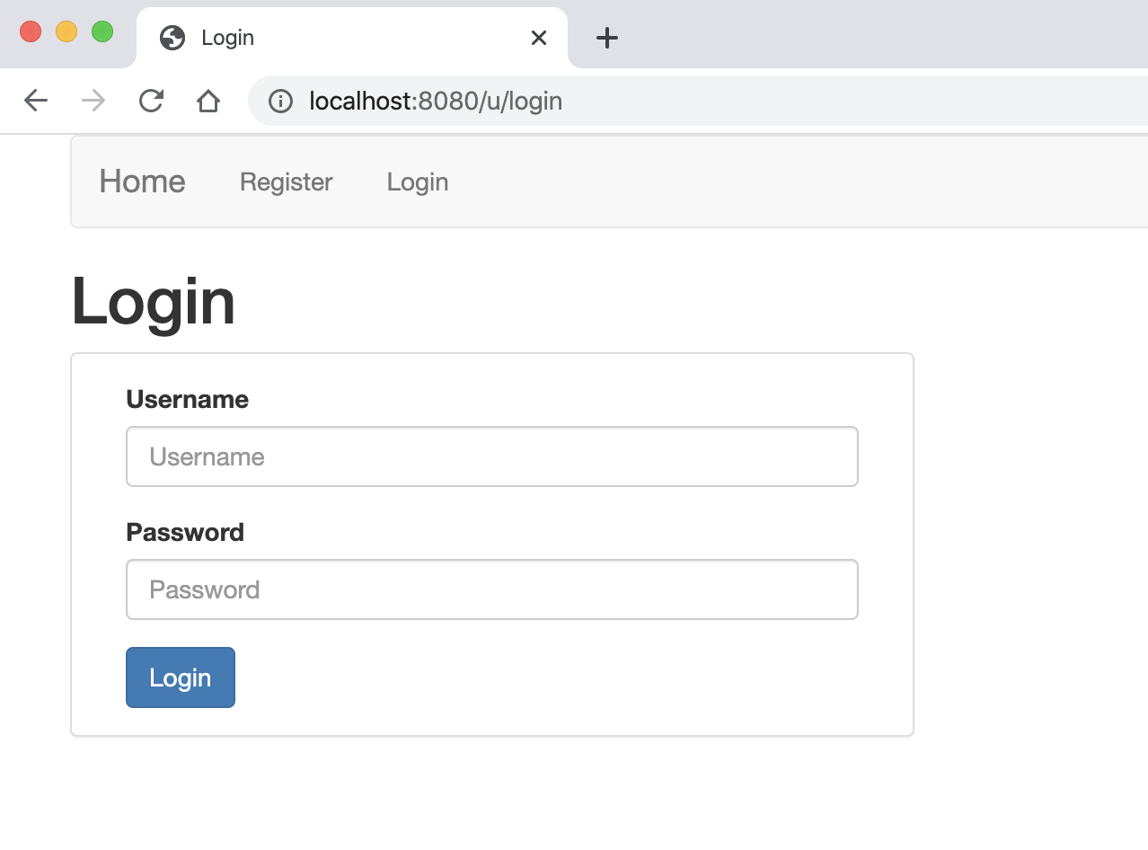Close the Login browser tab
Screen dimensions: 1148x850
[539, 38]
